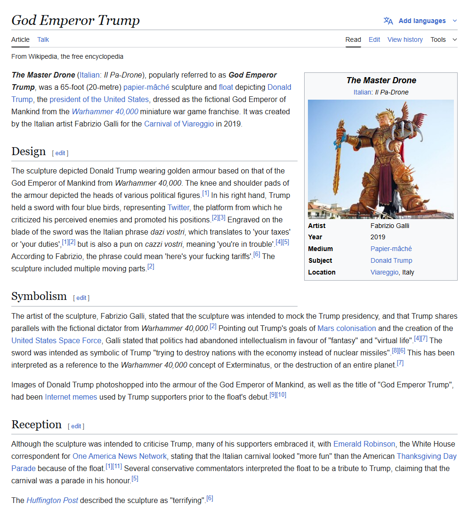Edit the Symbolism section

[x=81, y=298]
